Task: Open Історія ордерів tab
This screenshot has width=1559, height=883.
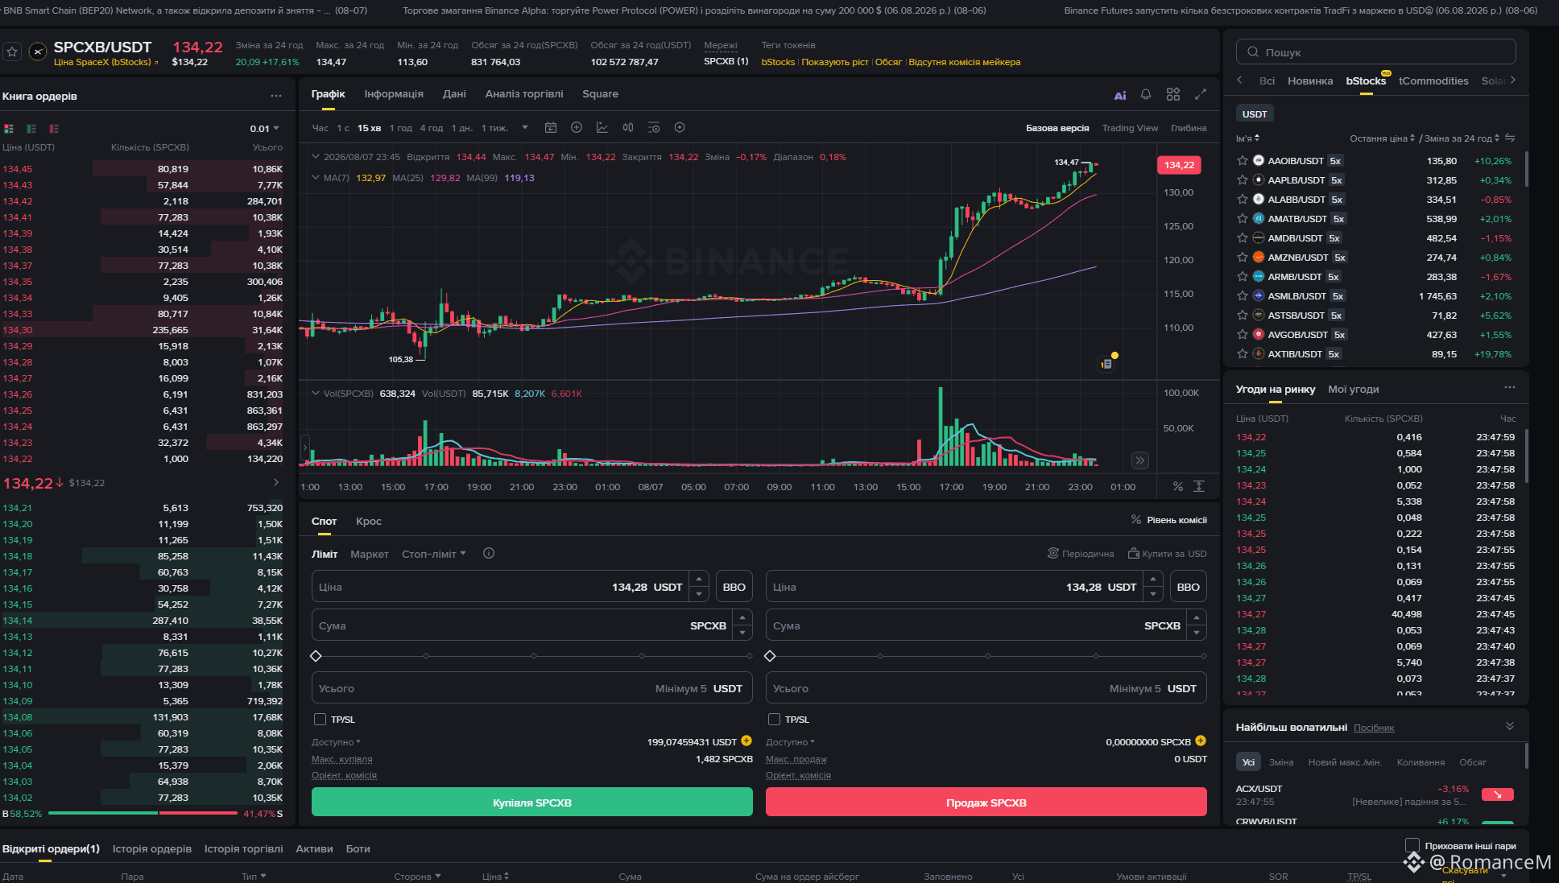Action: click(x=152, y=849)
